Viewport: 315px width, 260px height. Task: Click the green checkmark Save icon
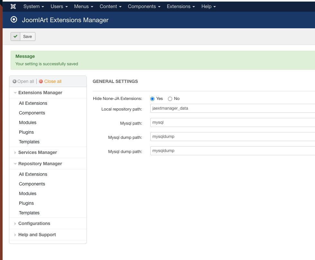click(15, 37)
